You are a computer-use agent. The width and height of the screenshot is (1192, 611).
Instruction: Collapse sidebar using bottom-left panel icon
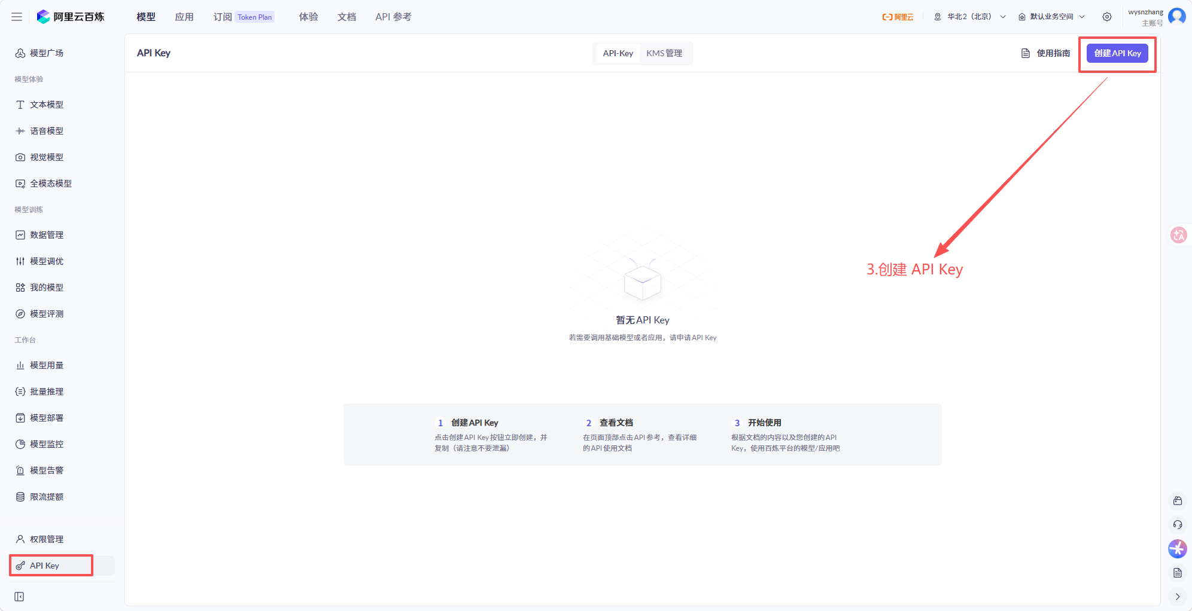pos(19,597)
